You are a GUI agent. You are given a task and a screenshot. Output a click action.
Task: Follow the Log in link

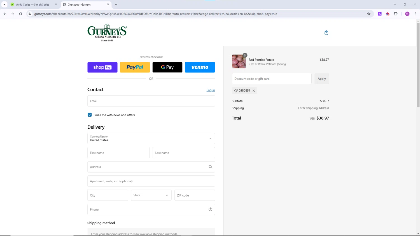coord(211,90)
